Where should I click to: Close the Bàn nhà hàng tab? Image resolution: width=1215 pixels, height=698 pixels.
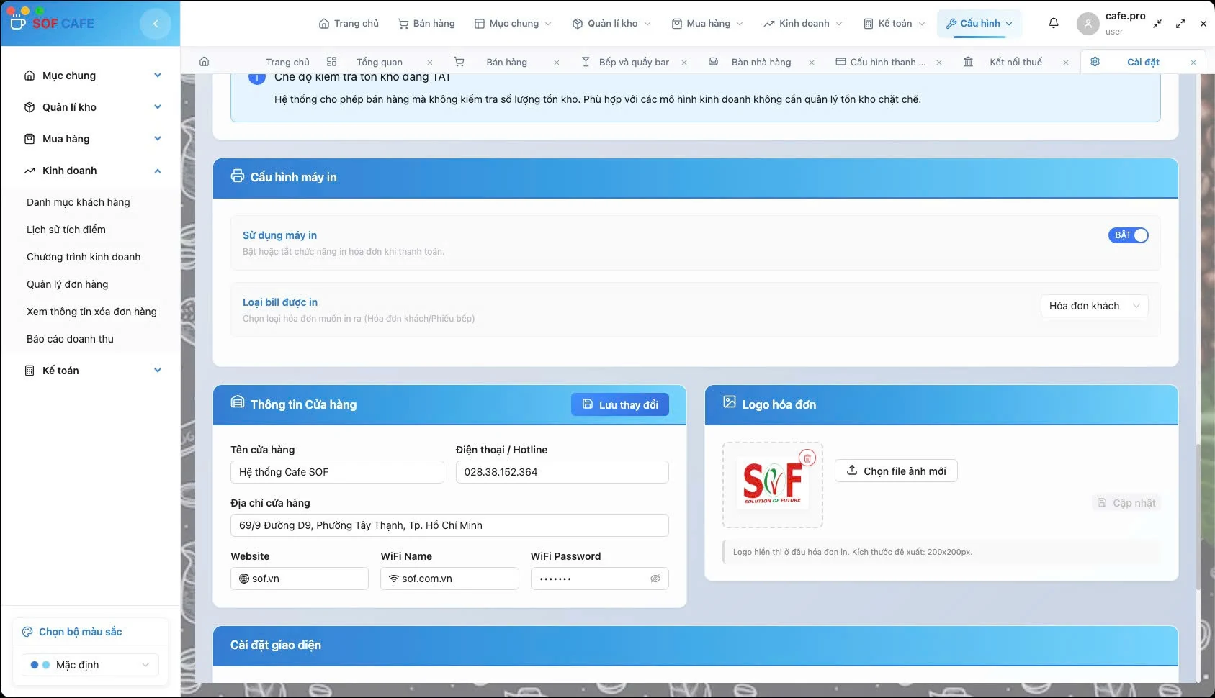tap(812, 63)
